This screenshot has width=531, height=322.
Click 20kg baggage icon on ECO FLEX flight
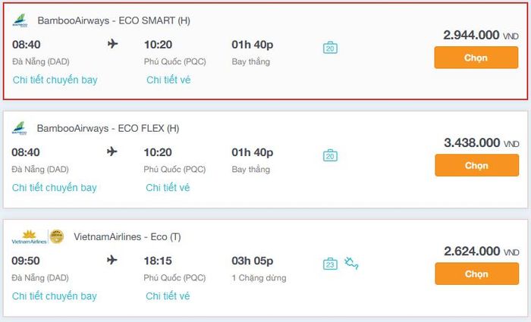pyautogui.click(x=330, y=156)
